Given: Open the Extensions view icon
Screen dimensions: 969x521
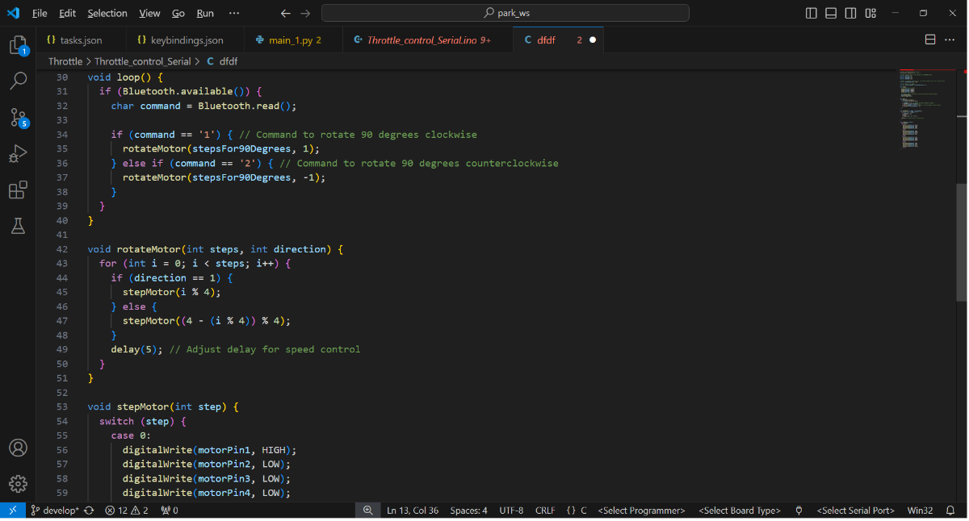Looking at the screenshot, I should [18, 190].
